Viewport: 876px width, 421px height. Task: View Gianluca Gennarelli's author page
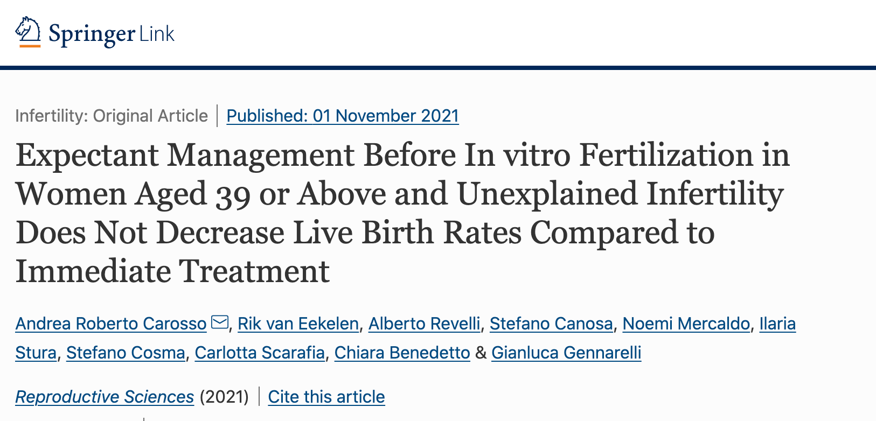point(566,353)
